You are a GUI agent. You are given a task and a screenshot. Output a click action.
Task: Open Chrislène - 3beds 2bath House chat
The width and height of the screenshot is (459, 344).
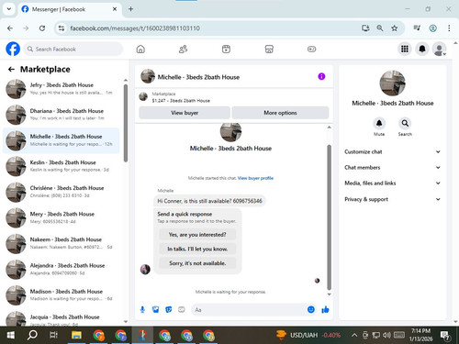(62, 192)
